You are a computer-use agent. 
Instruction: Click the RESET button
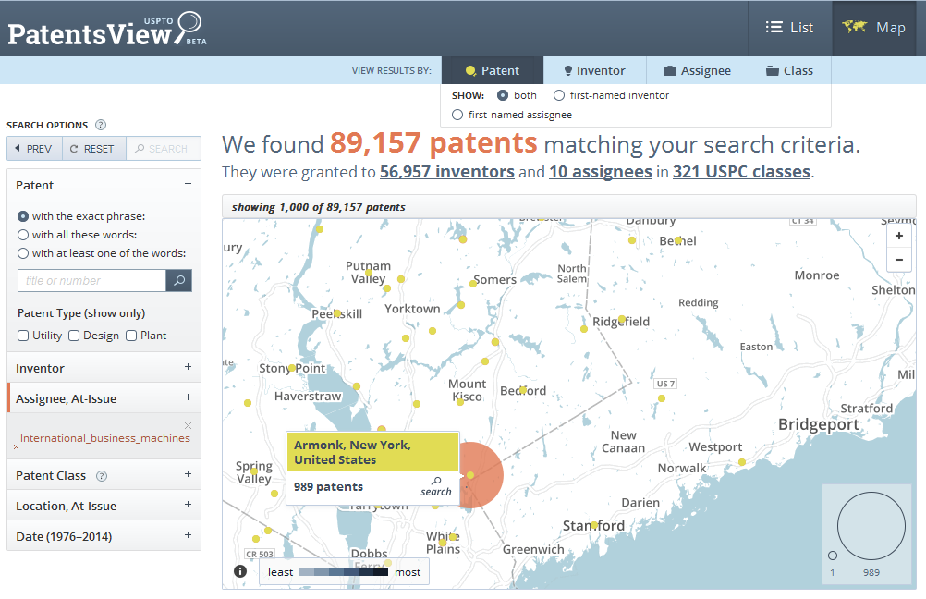pos(94,148)
